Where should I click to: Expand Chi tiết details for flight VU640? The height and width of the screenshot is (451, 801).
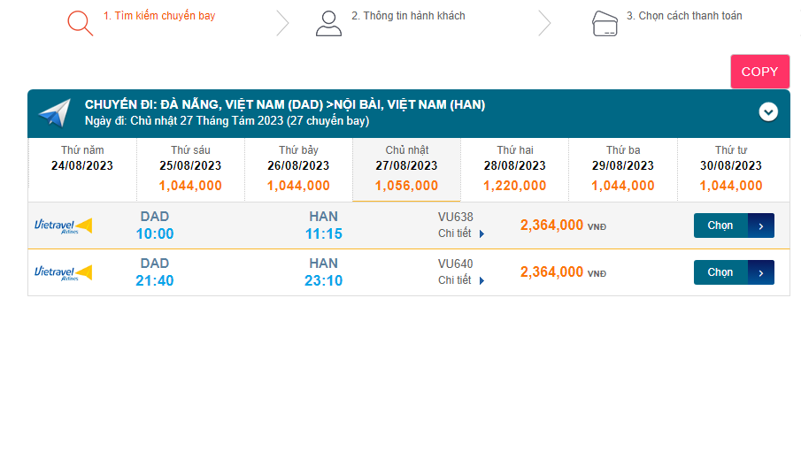pos(461,280)
